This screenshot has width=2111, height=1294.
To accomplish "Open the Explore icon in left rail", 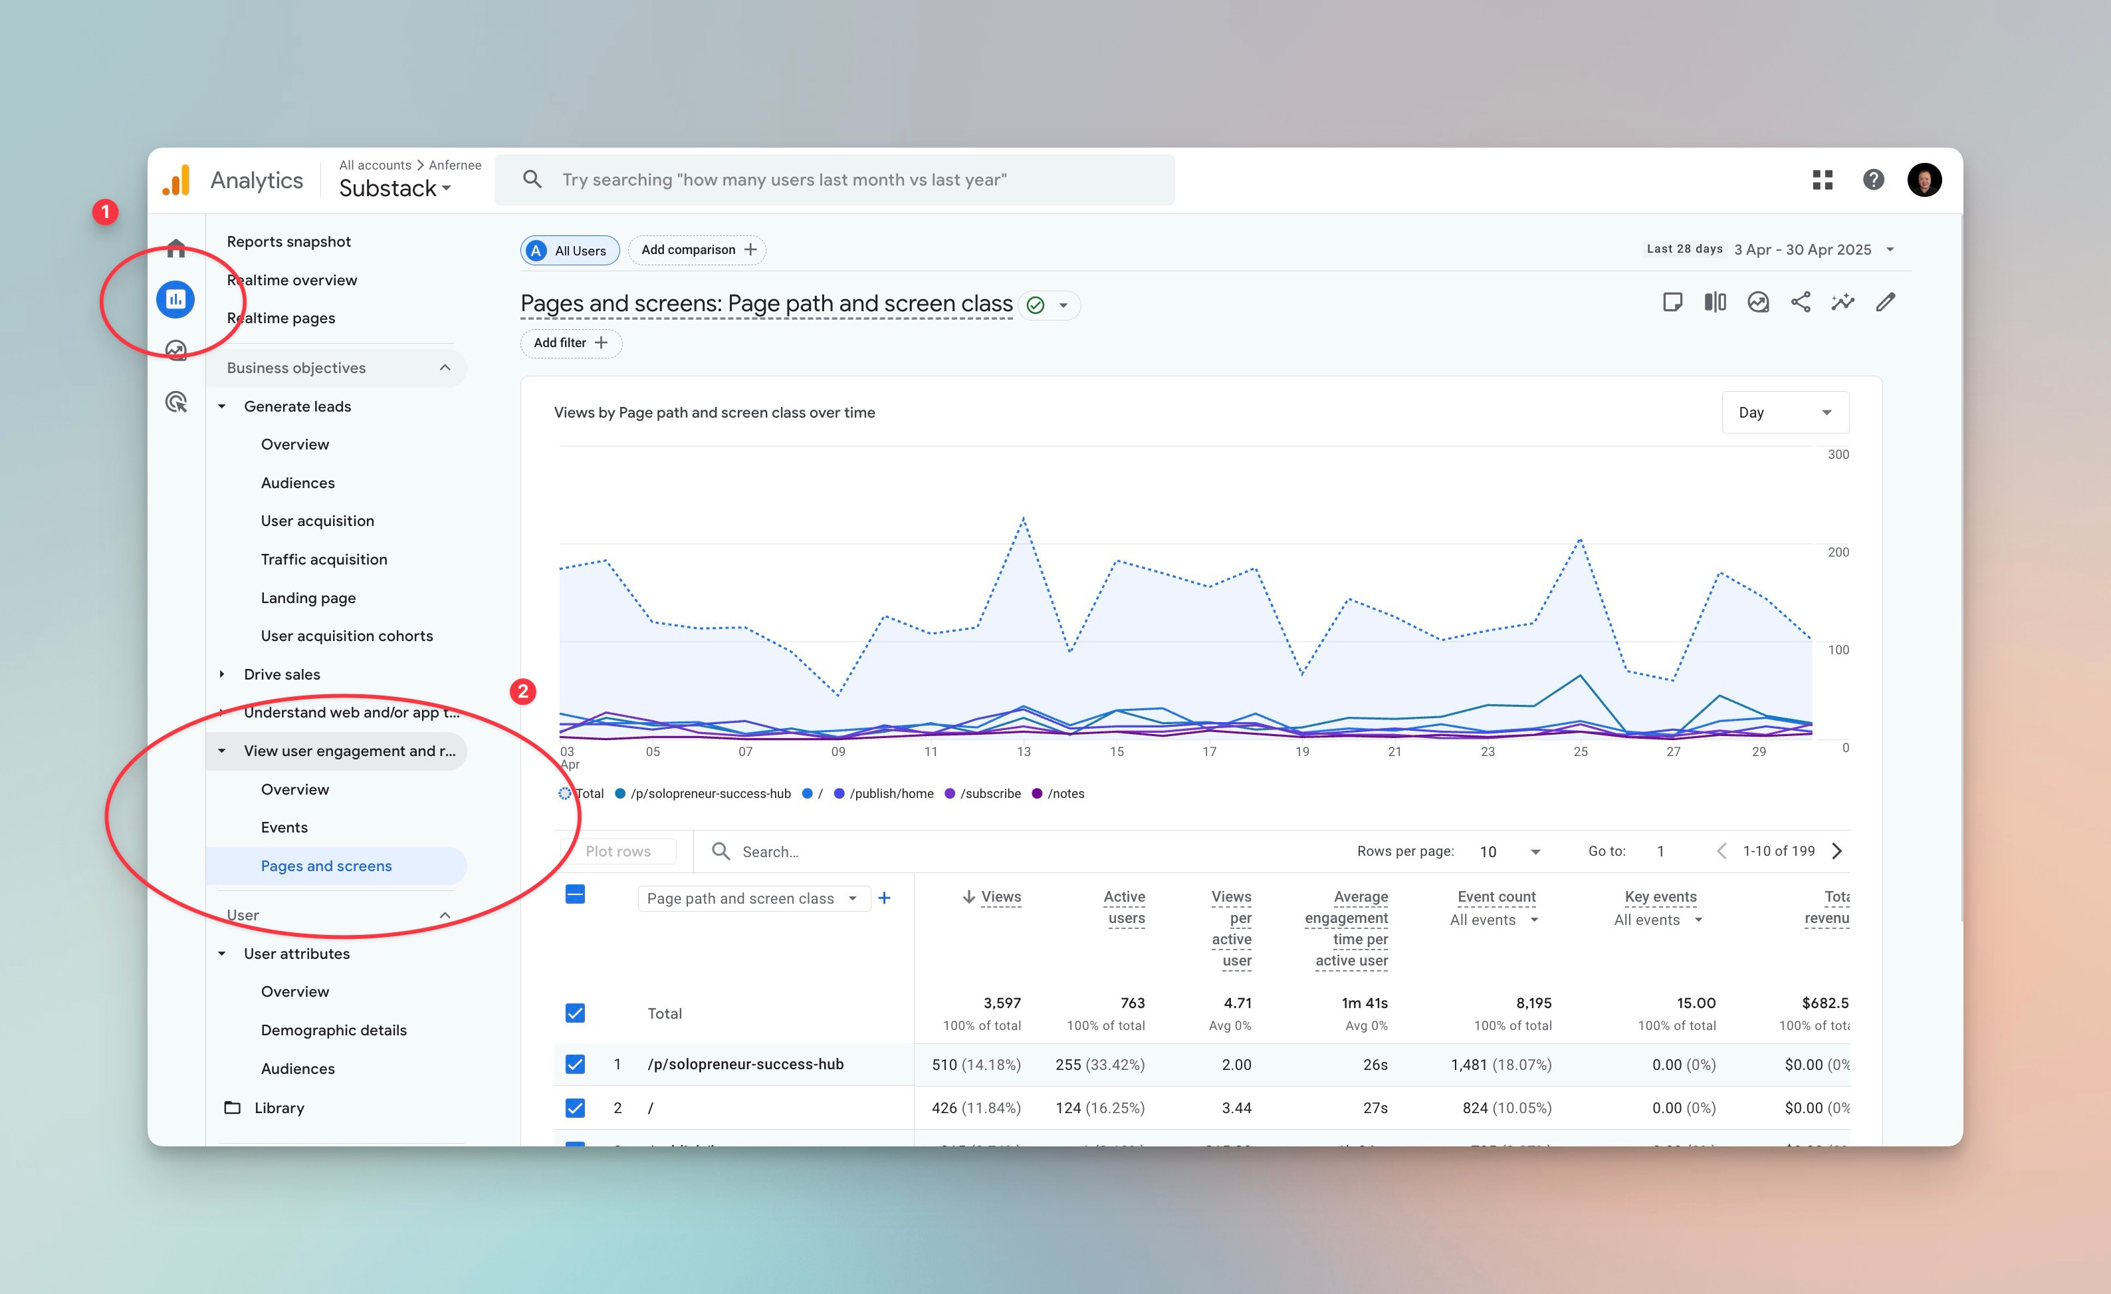I will coord(175,350).
